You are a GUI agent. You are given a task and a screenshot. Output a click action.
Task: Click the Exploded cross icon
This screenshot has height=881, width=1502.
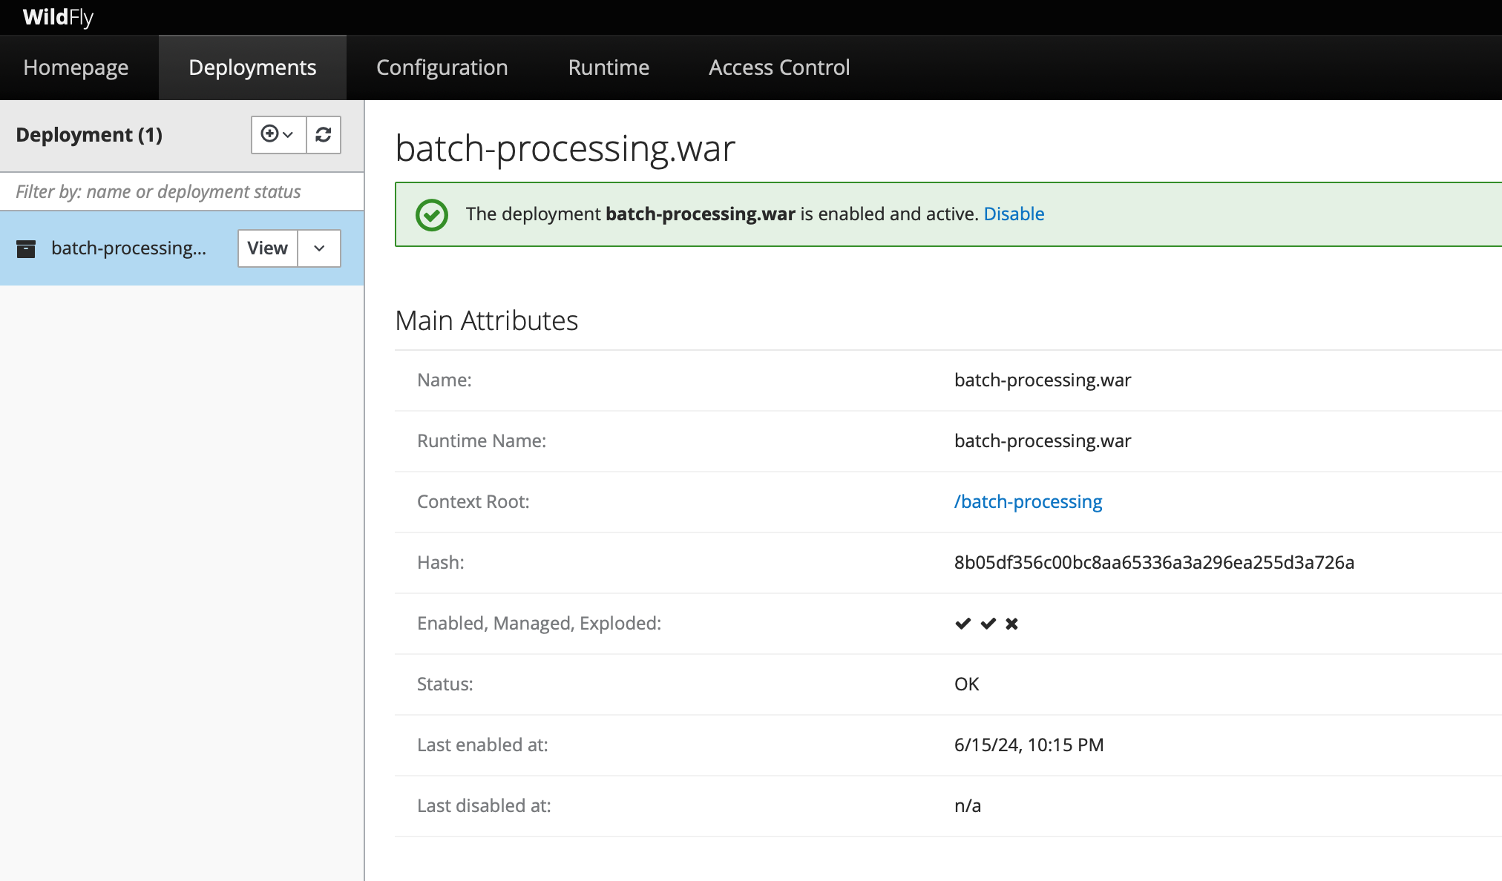click(1011, 624)
